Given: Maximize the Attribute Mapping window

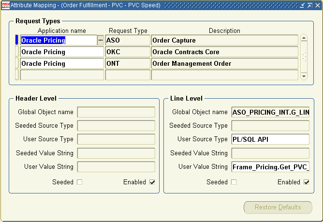Looking at the screenshot, I should (310, 5).
